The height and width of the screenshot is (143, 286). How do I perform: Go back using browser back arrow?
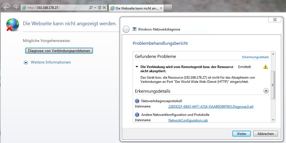coord(6,8)
